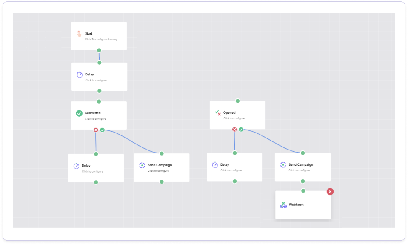The image size is (408, 245).
Task: Click 'Click to configure' in the Delay under Submitted
Action: pos(92,172)
